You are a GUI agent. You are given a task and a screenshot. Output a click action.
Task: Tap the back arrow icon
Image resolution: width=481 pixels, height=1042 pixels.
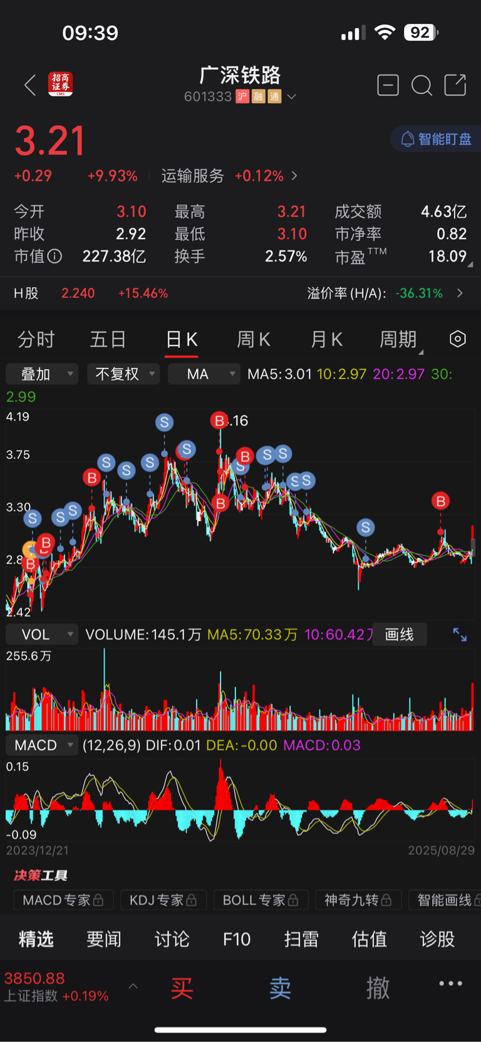tap(29, 85)
